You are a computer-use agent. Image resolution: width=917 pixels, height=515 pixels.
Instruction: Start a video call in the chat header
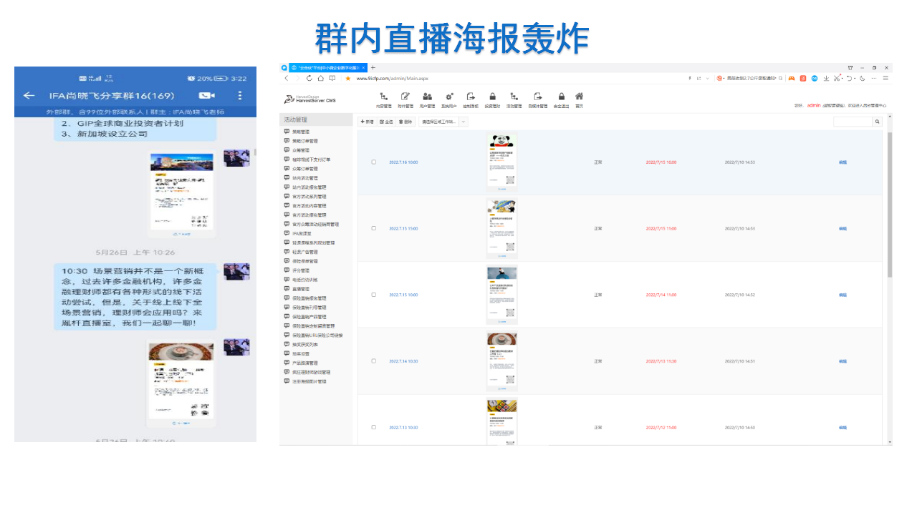pos(206,95)
